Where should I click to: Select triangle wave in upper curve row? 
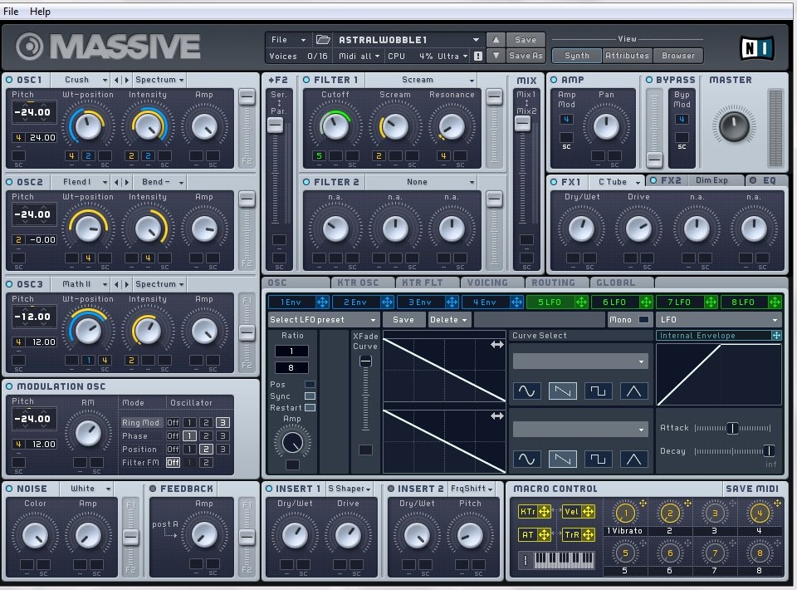click(x=633, y=391)
